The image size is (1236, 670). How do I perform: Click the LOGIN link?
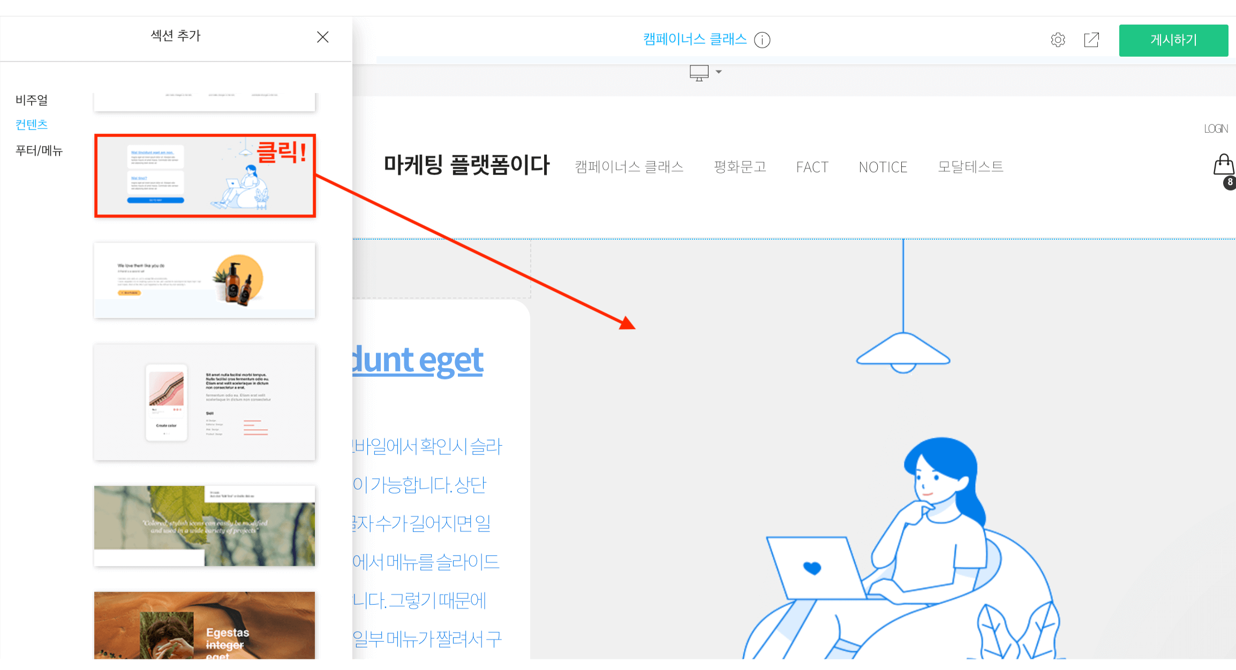1215,129
